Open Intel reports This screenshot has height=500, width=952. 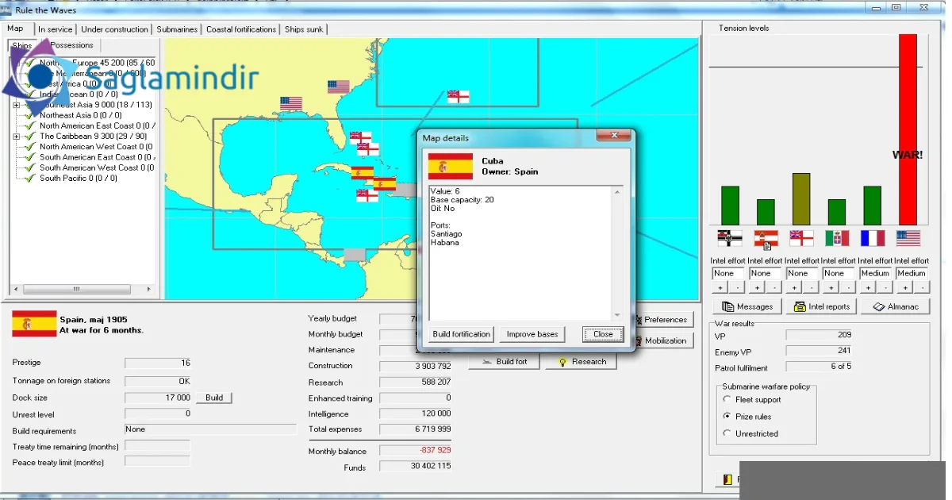821,306
